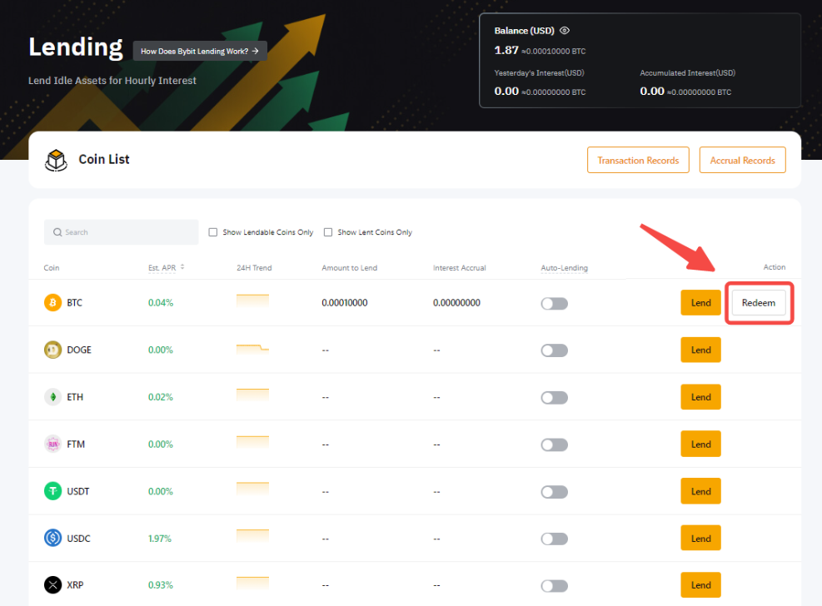Screen dimensions: 822x606
Task: Enable Auto-Lending toggle for USDC
Action: pos(554,539)
